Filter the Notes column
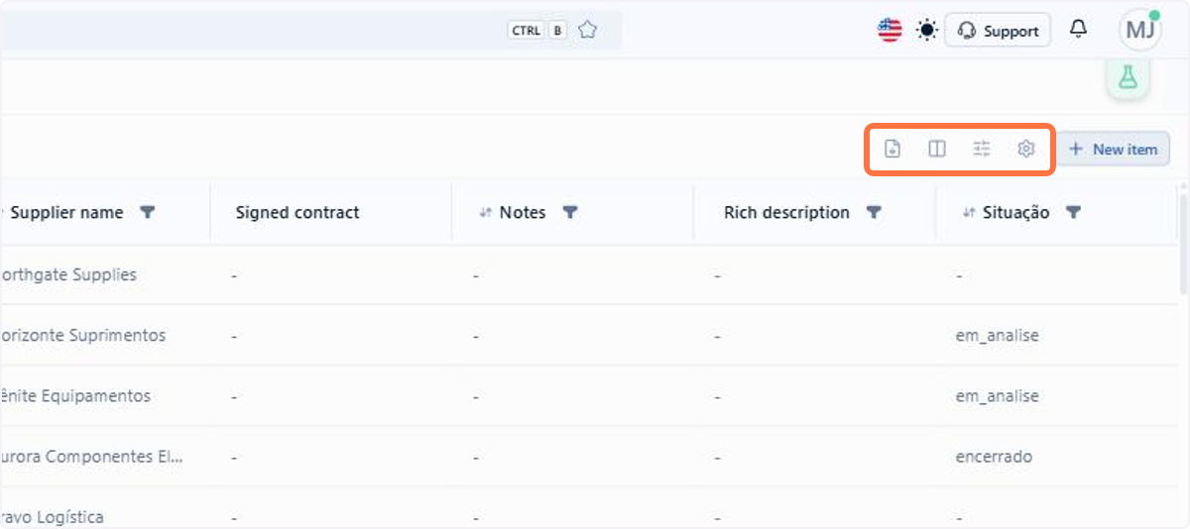Viewport: 1190px width, 529px height. pyautogui.click(x=570, y=212)
